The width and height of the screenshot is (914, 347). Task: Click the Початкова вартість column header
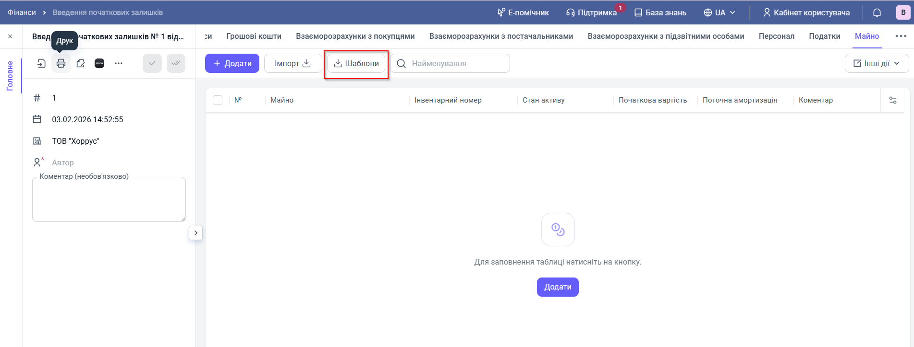click(653, 100)
